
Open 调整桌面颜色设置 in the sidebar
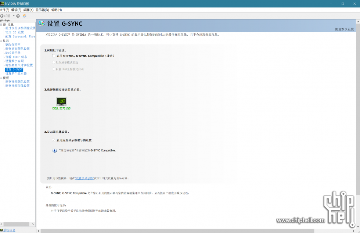pyautogui.click(x=18, y=49)
